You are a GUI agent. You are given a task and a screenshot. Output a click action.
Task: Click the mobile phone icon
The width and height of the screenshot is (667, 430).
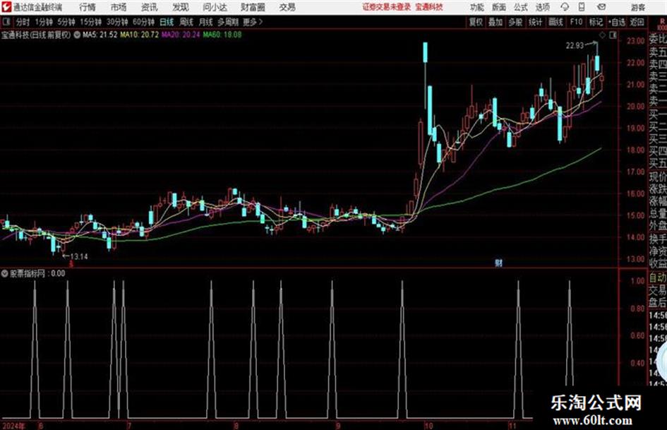click(582, 7)
